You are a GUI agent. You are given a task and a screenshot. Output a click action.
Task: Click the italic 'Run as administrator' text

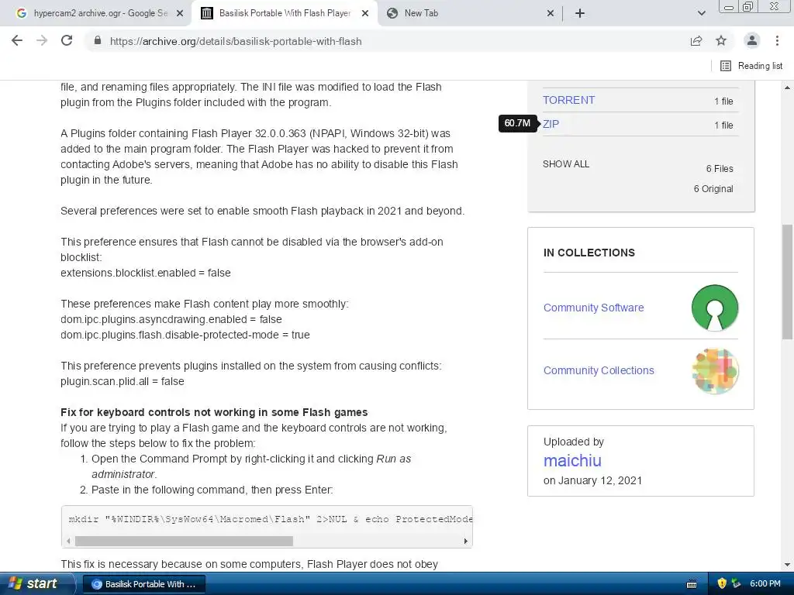click(x=251, y=466)
